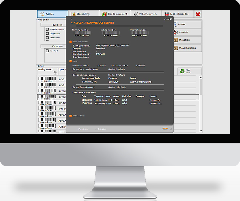Collapse the Basic information block
Screen dimensions: 240x201
(71, 41)
